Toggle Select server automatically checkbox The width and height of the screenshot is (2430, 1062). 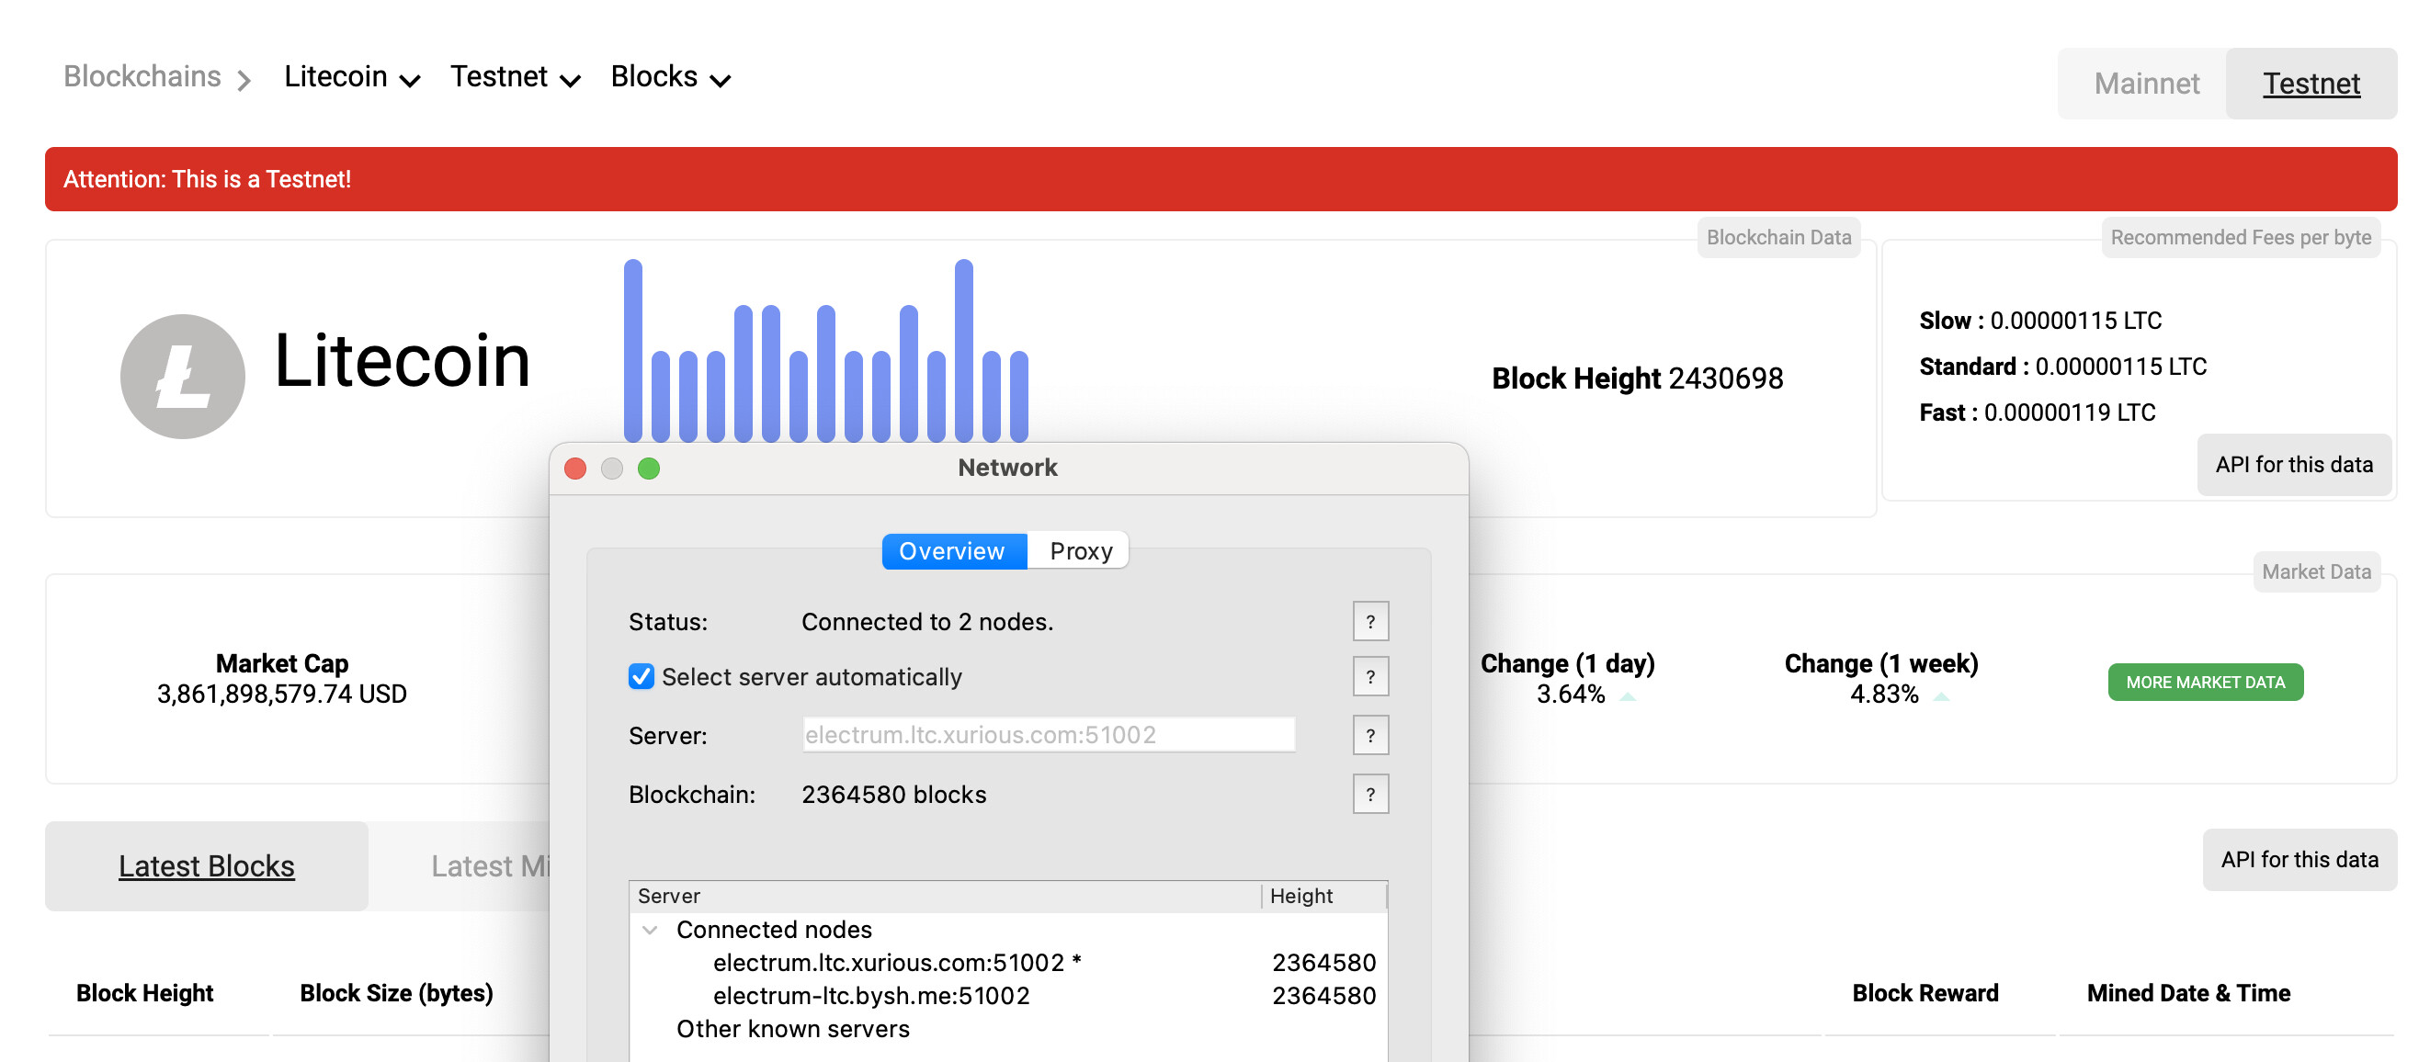click(x=640, y=676)
